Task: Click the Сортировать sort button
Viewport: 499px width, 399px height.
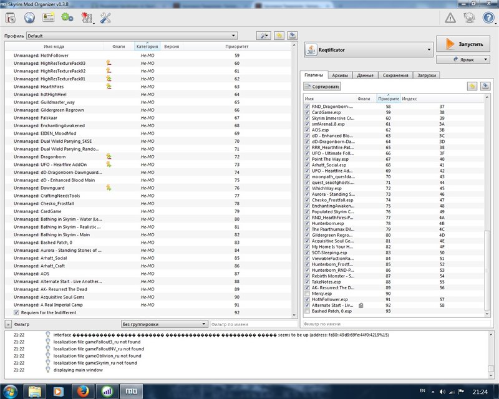Action: 322,86
